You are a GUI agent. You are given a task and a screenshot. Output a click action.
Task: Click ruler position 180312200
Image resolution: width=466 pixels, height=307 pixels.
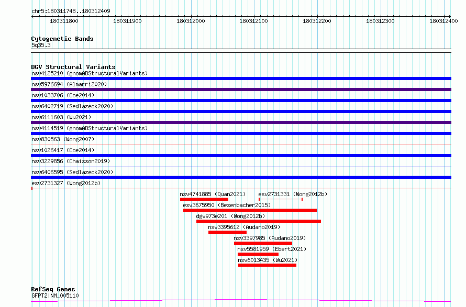tap(317, 21)
